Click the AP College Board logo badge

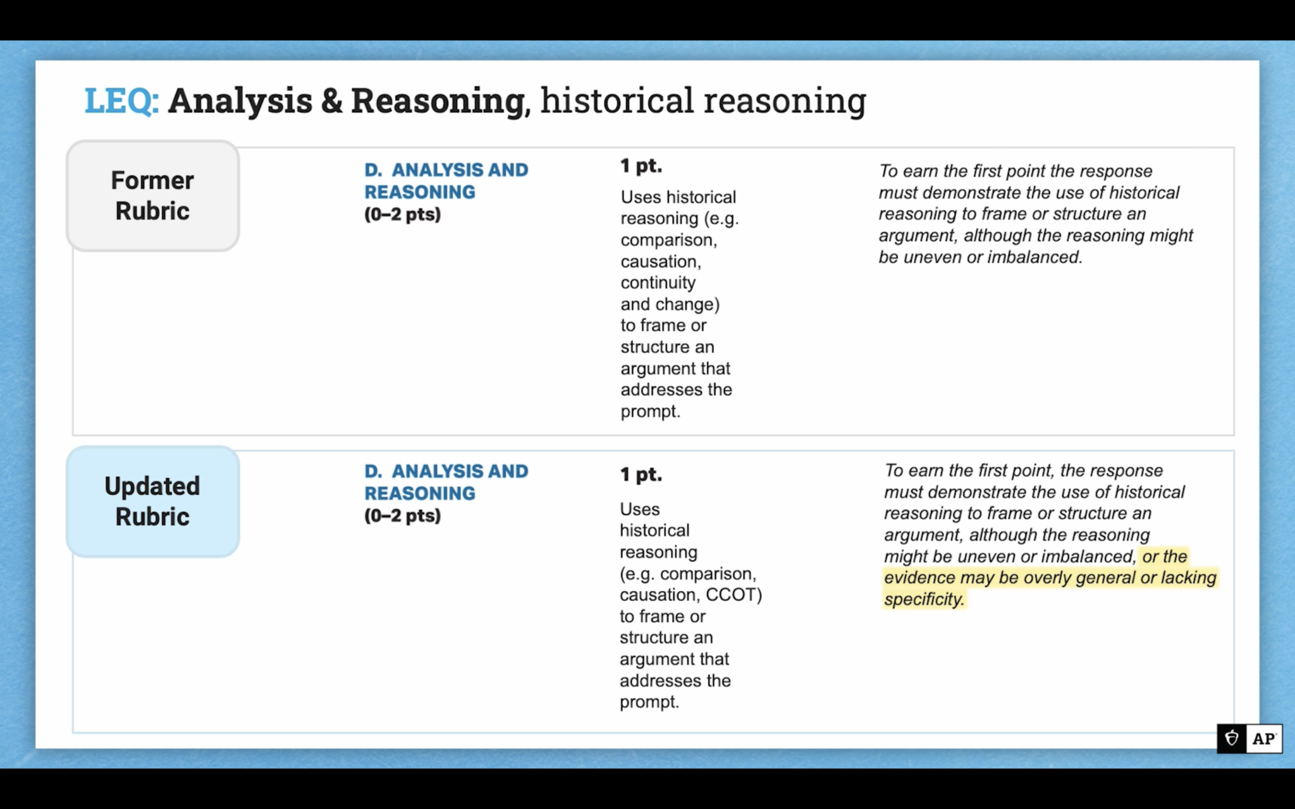[x=1249, y=738]
